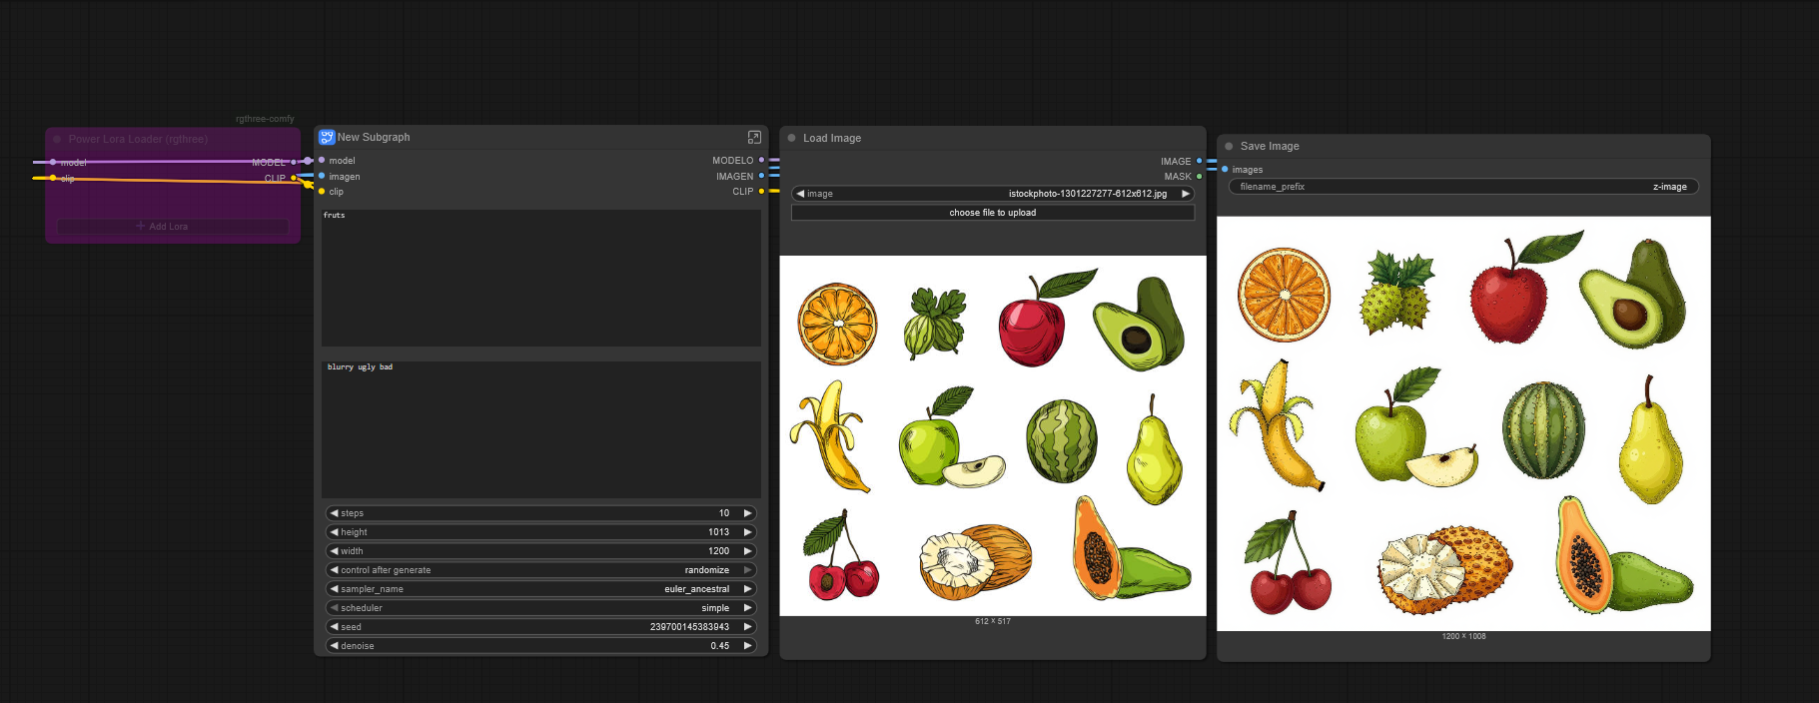Increase steps with the right arrow

[x=747, y=513]
